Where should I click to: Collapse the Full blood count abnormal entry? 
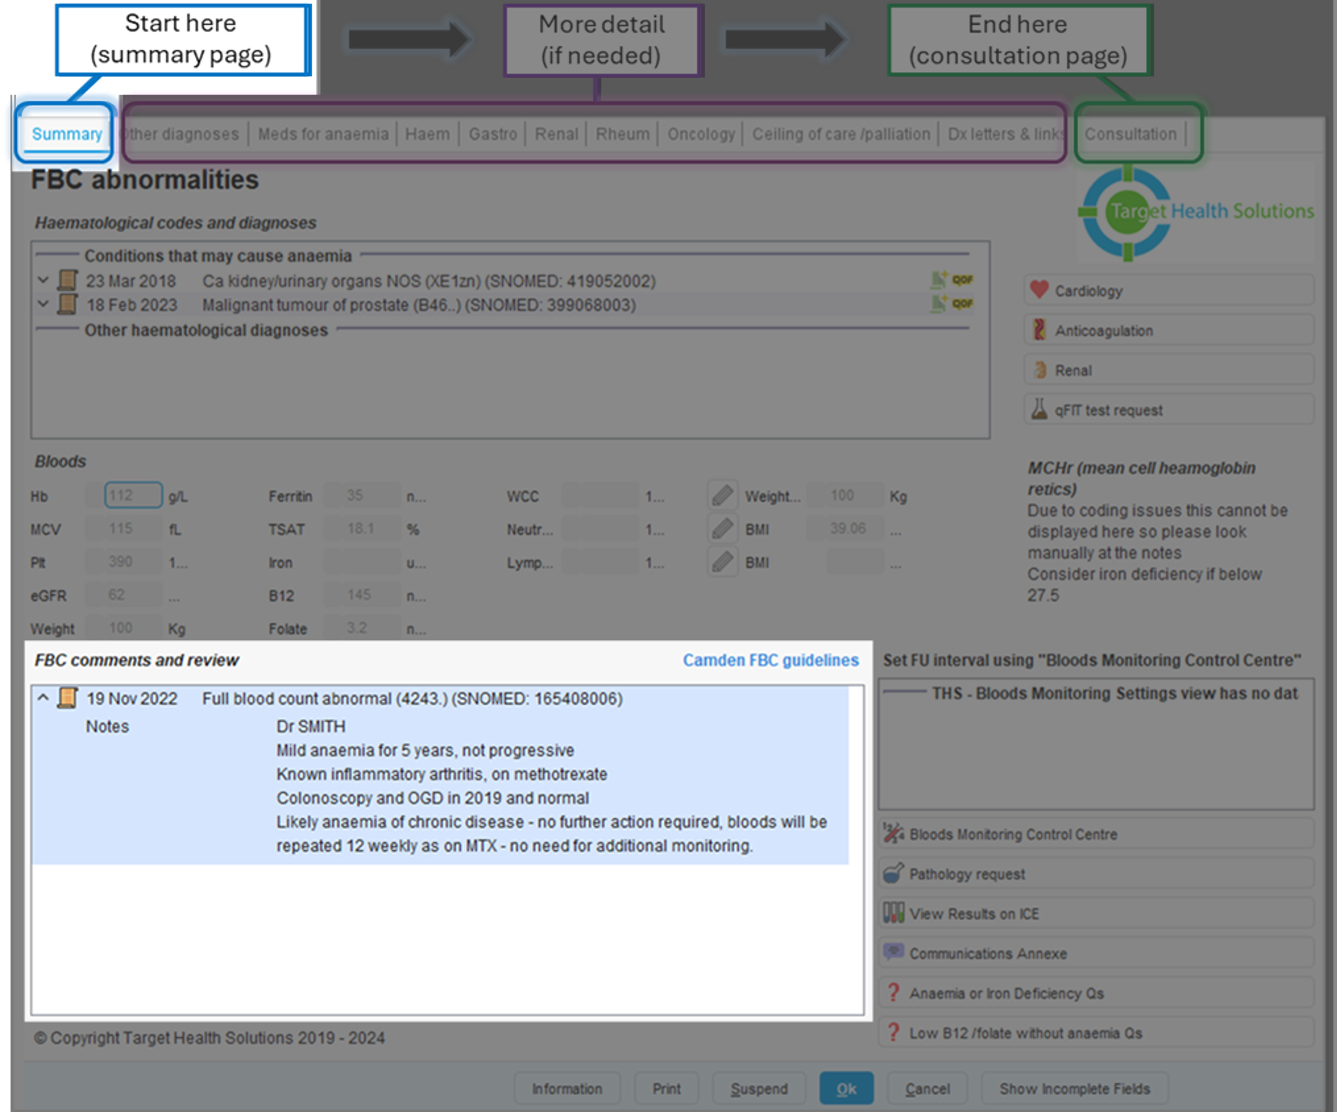(x=43, y=698)
